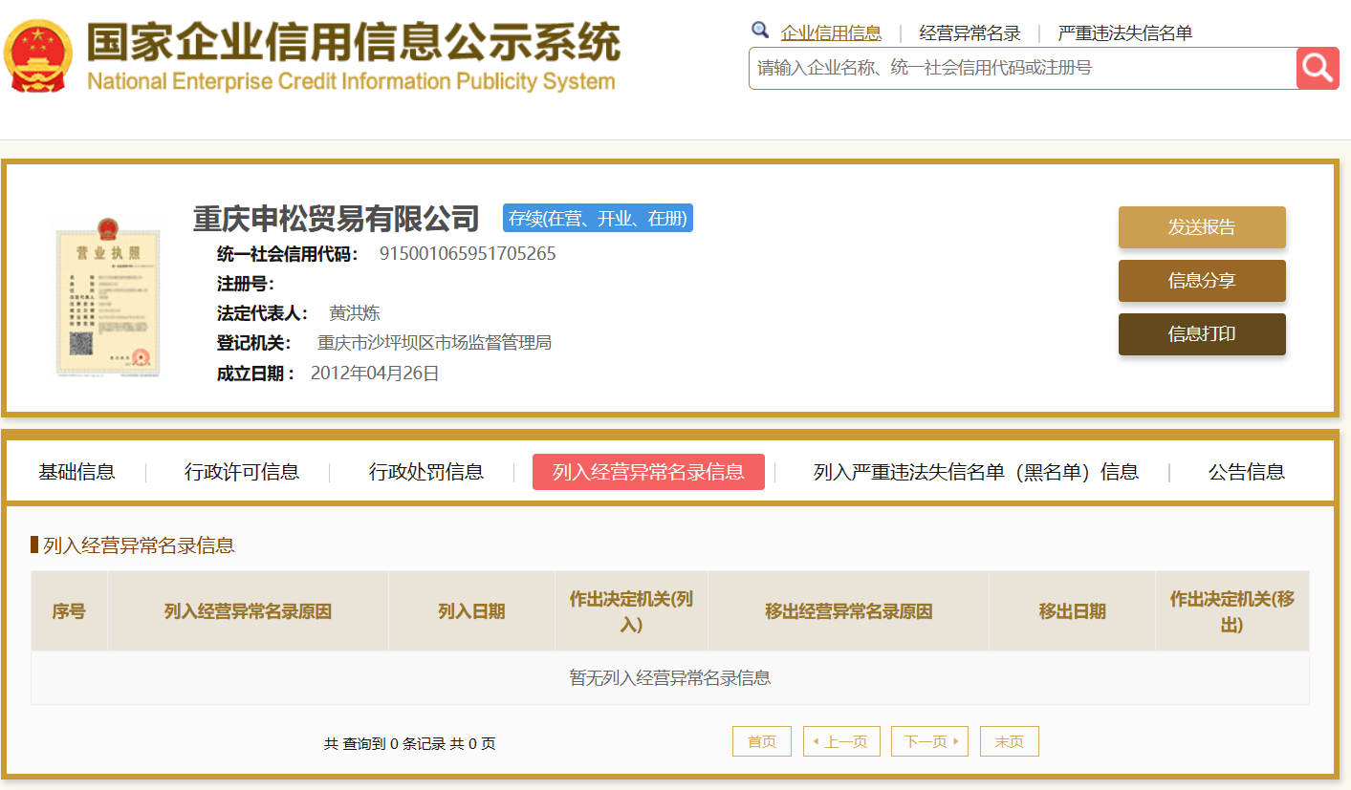Viewport: 1351px width, 790px height.
Task: Select the 经营异常名录 search category
Action: coord(970,33)
